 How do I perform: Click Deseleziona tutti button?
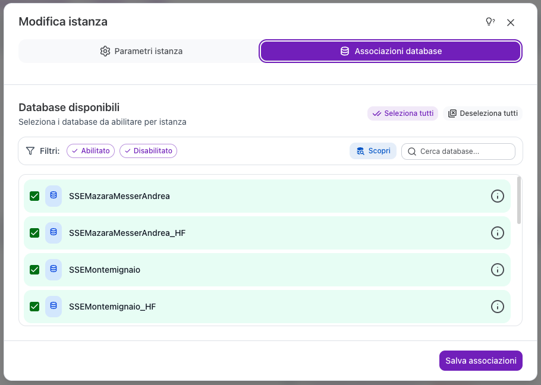(x=483, y=113)
